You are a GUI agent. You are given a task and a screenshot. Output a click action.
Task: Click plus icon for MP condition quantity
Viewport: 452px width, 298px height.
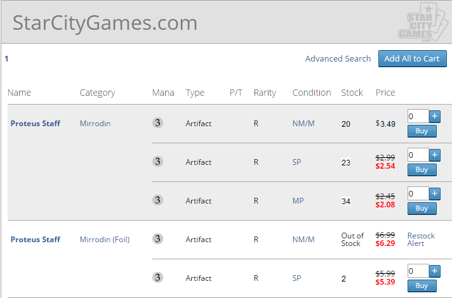pyautogui.click(x=435, y=193)
